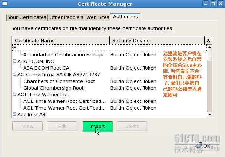Collapse the AddTrust AB group

click(x=14, y=114)
